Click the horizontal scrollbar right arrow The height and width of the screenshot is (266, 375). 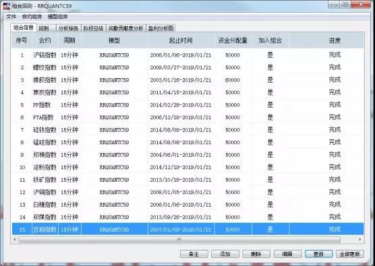360,239
